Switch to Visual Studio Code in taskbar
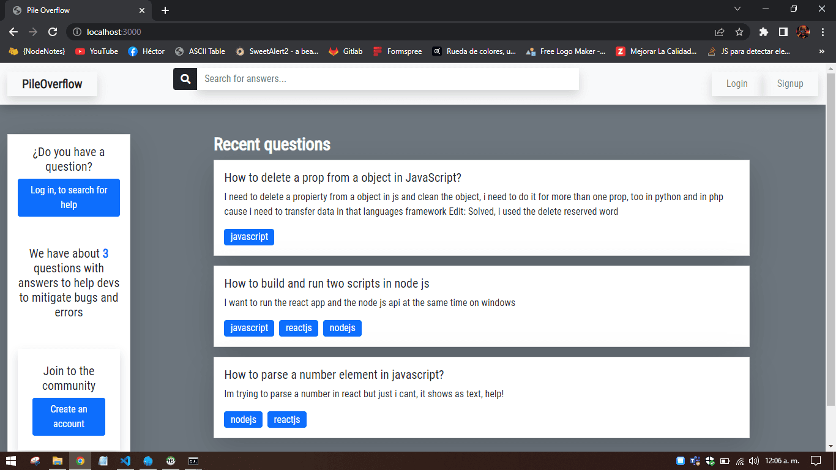Image resolution: width=836 pixels, height=470 pixels. (125, 461)
